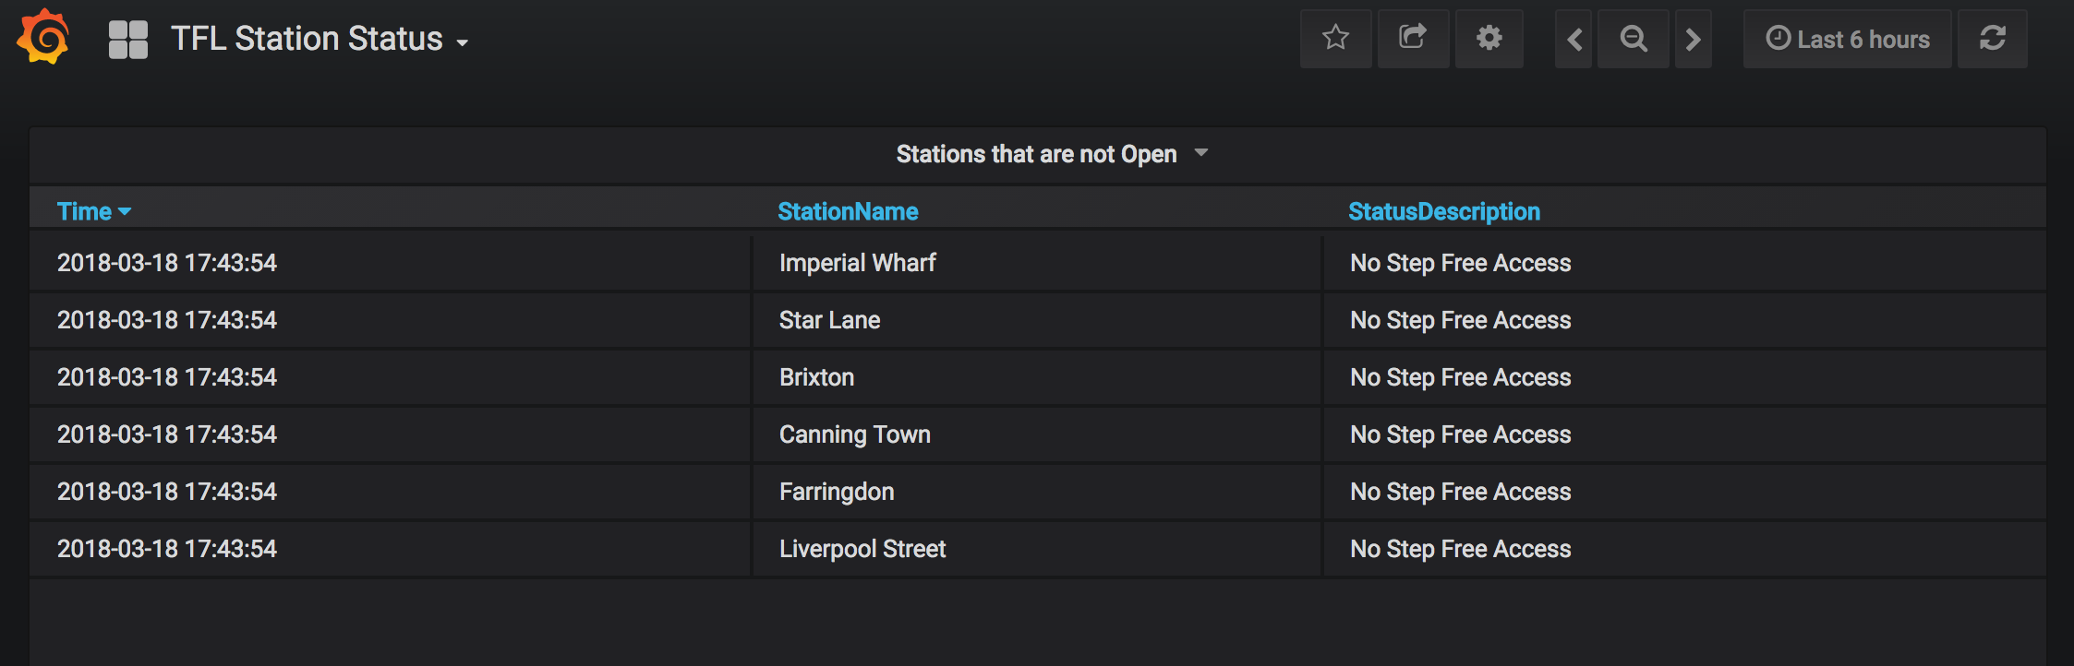The image size is (2074, 666).
Task: Zoom out the time range
Action: tap(1634, 39)
